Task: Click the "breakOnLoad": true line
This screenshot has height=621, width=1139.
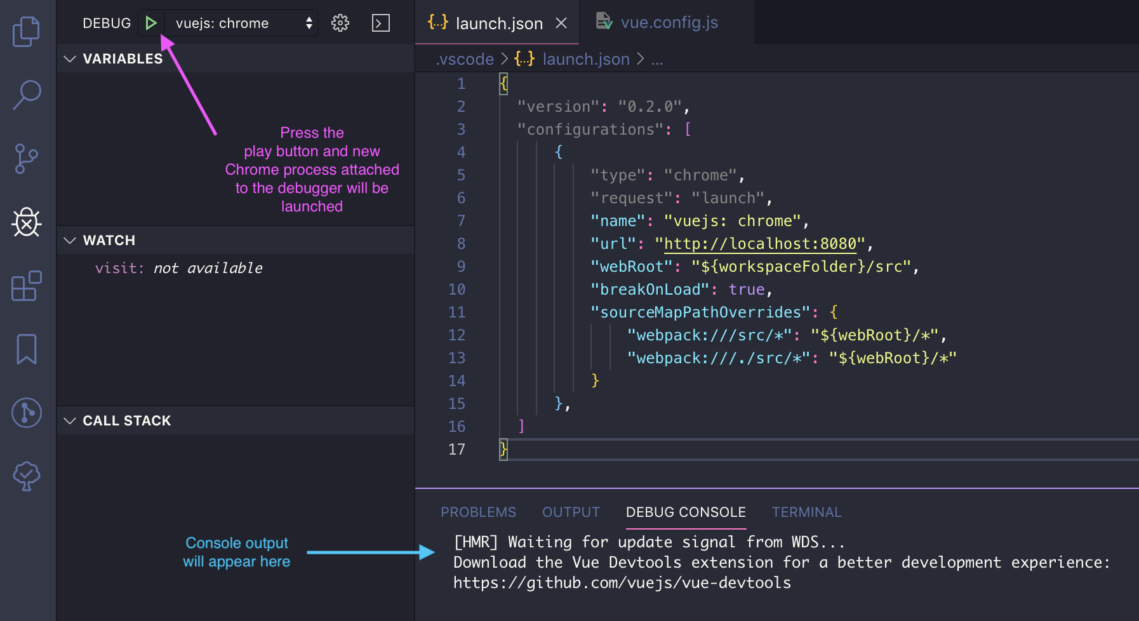Action: click(x=681, y=290)
